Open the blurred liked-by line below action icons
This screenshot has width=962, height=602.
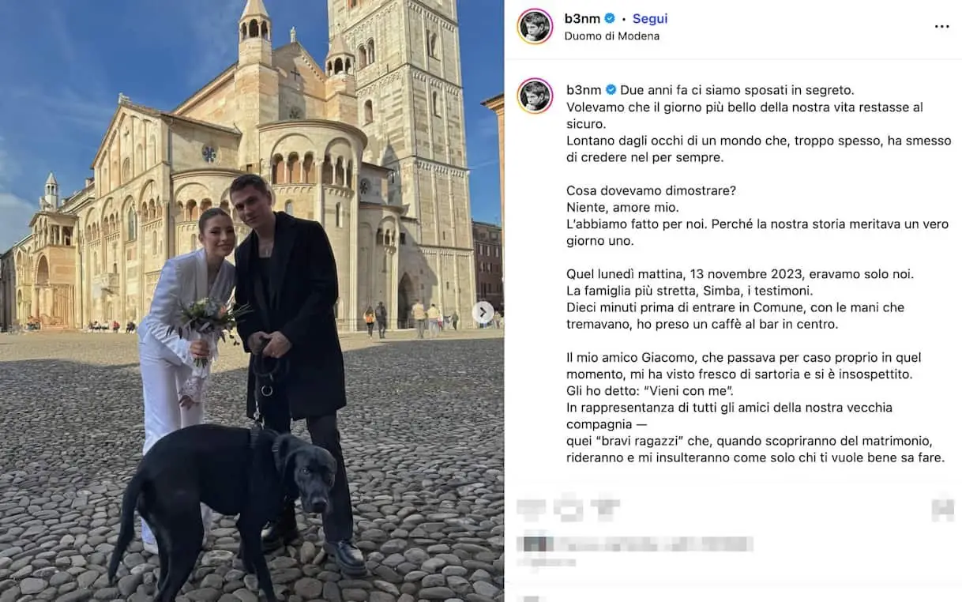[635, 544]
